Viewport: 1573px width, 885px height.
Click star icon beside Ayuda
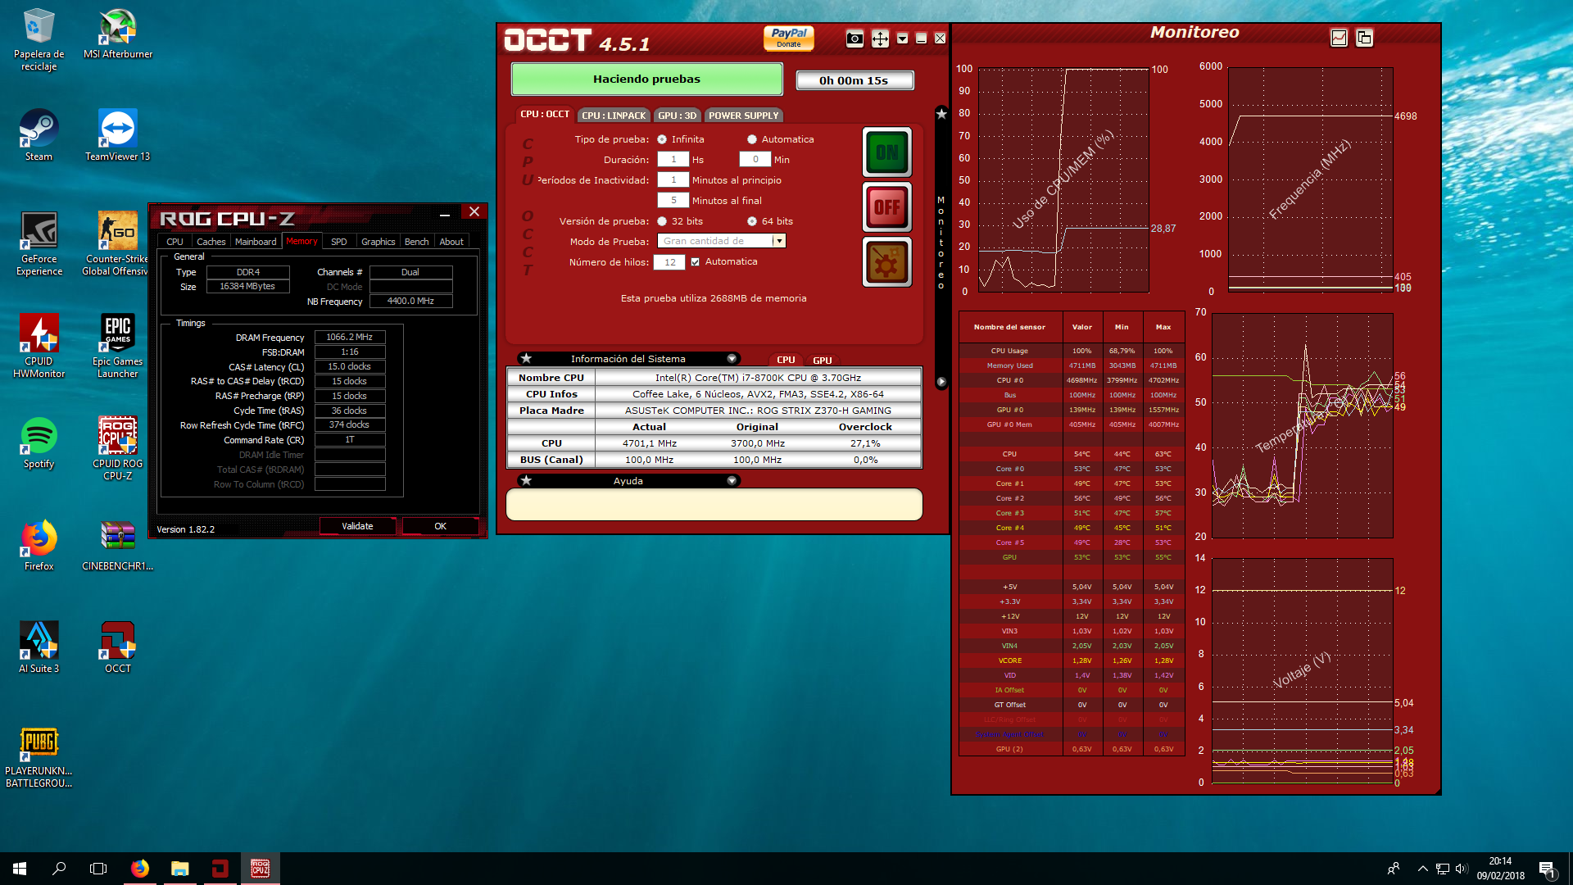[527, 481]
